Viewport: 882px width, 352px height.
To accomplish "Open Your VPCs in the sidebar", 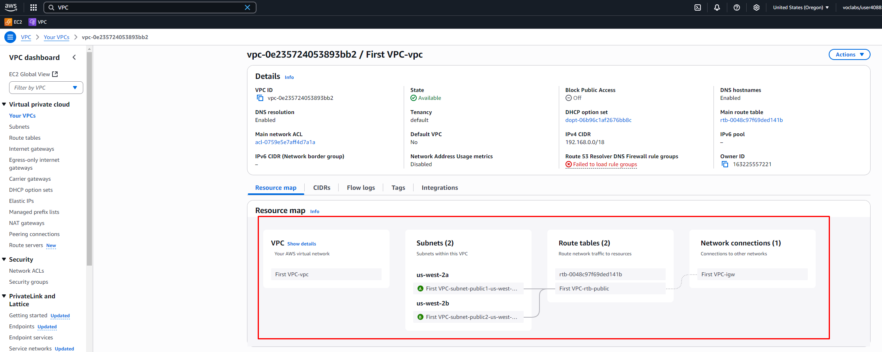I will 22,116.
